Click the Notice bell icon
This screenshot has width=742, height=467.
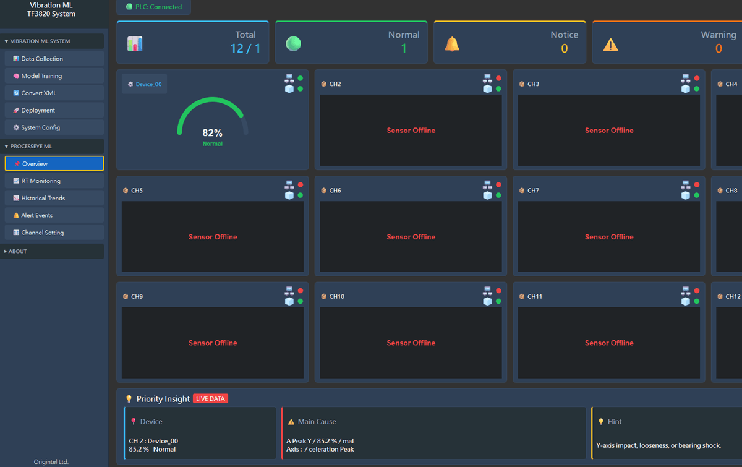452,44
